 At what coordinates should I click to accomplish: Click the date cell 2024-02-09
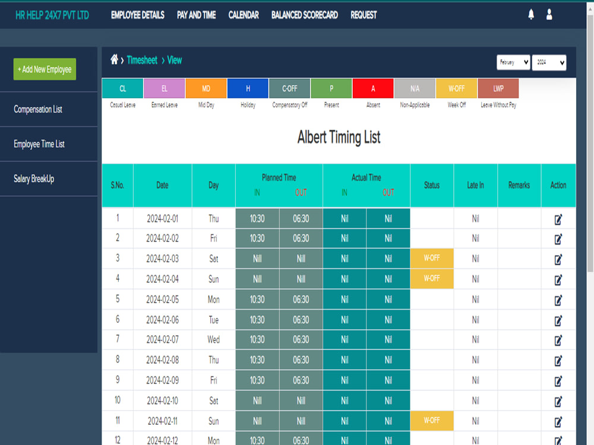pyautogui.click(x=163, y=380)
